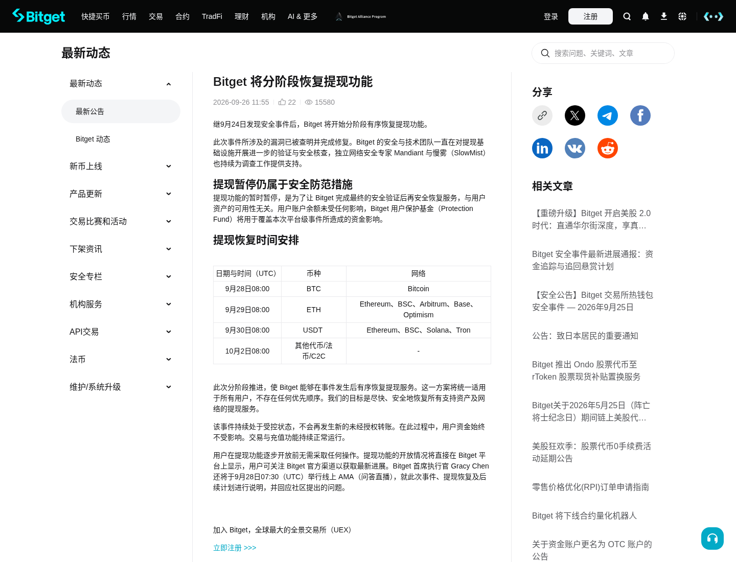736x562 pixels.
Task: Open Bitget 安全事件最新进展通报 article
Action: click(592, 260)
